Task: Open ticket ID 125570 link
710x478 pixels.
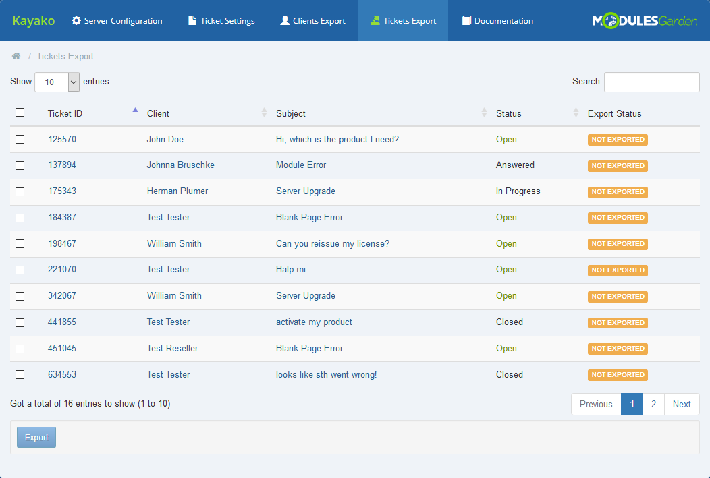Action: [x=62, y=140]
